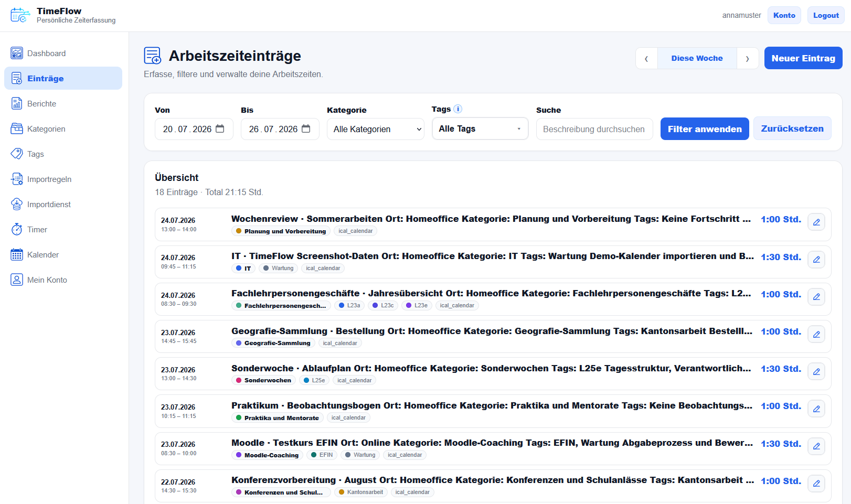This screenshot has width=851, height=504.
Task: Click the L23a tag chip
Action: pos(349,306)
